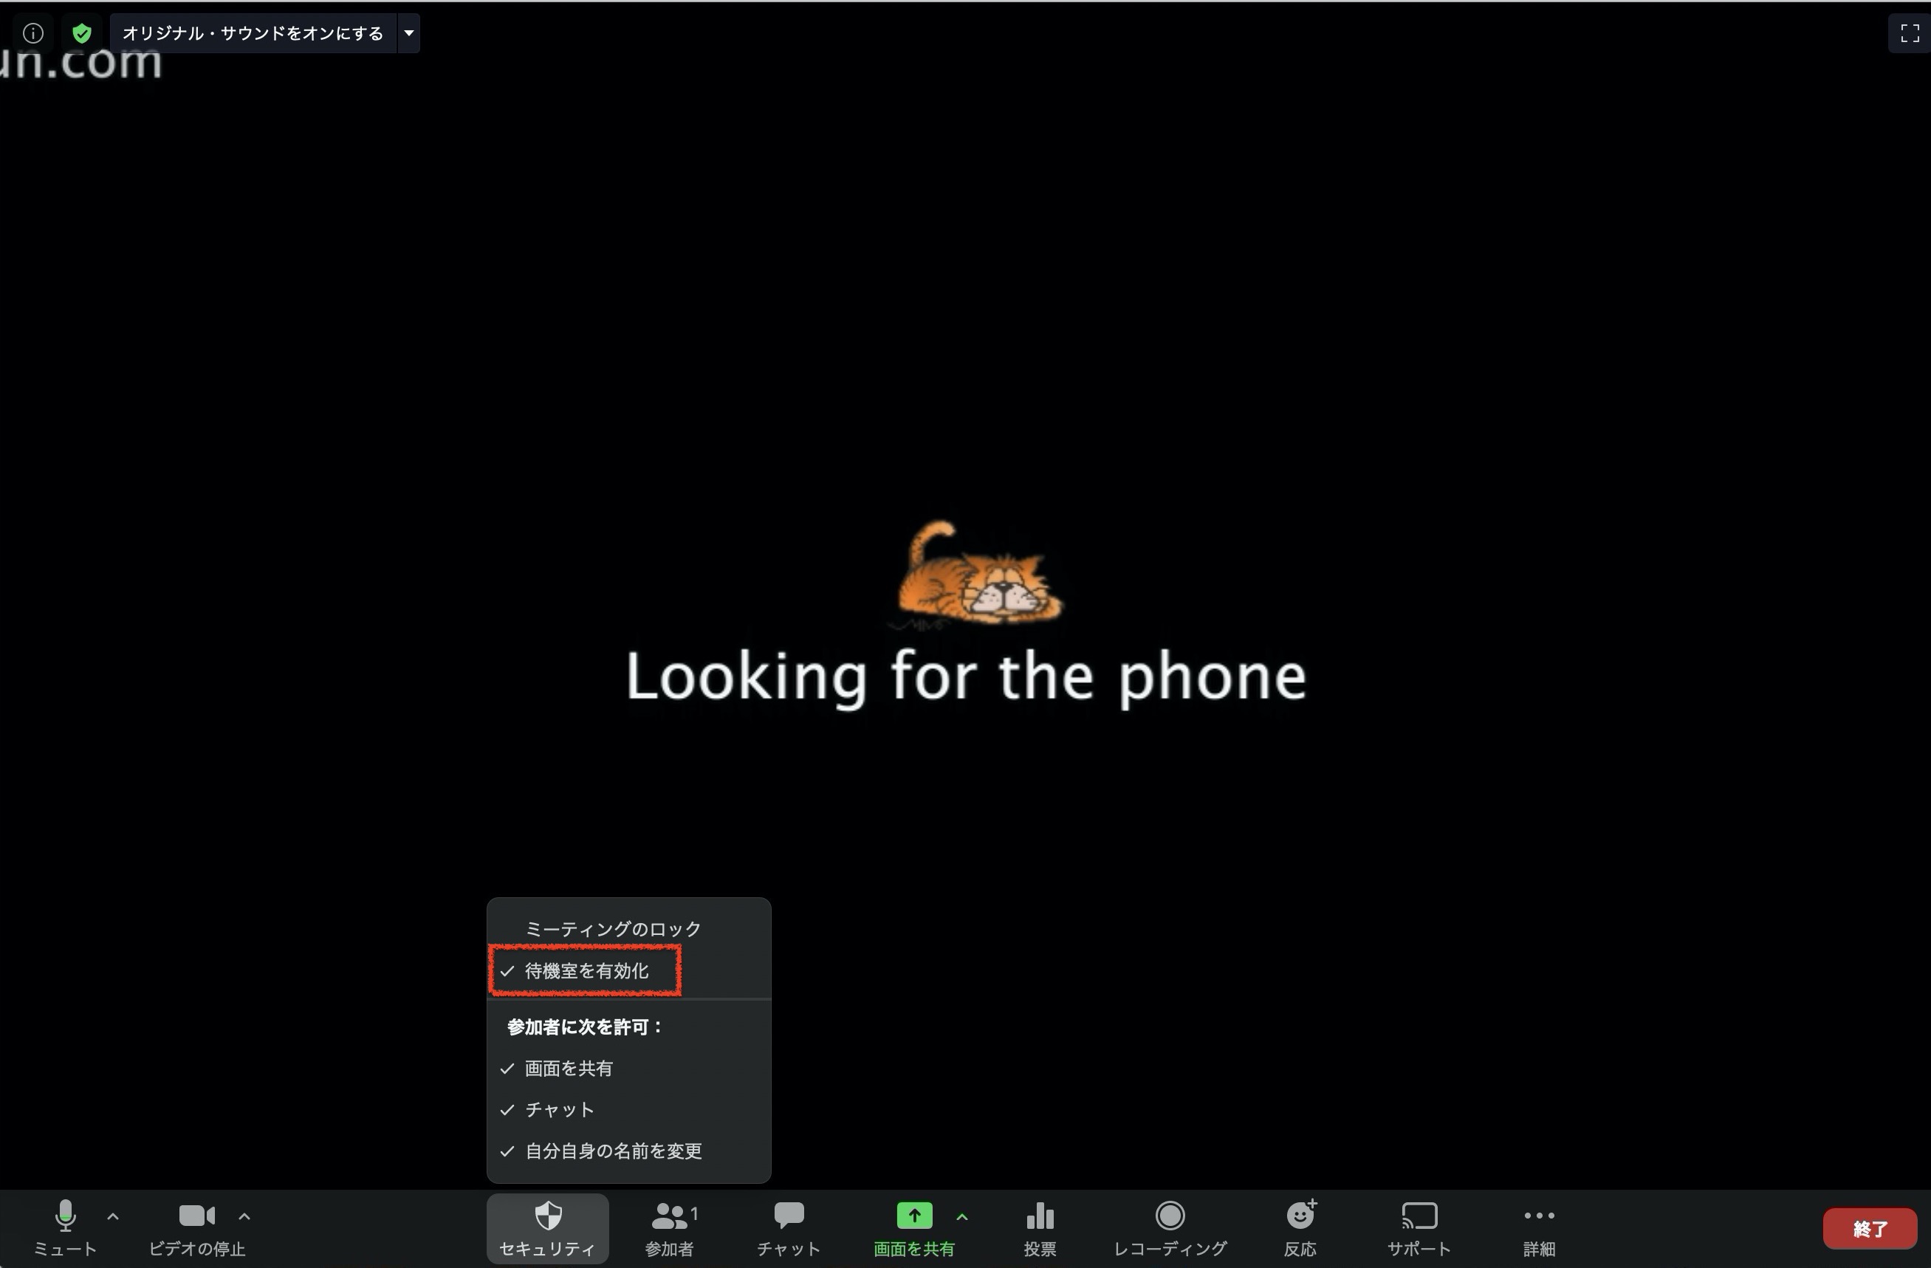Screen dimensions: 1931x1268
Task: Click the microphone mute icon
Action: point(65,1216)
